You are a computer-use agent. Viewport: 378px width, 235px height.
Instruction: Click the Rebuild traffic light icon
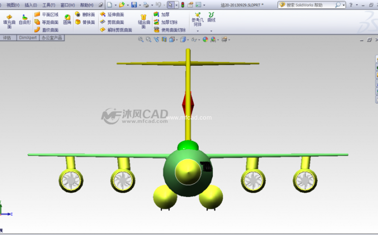click(x=183, y=5)
